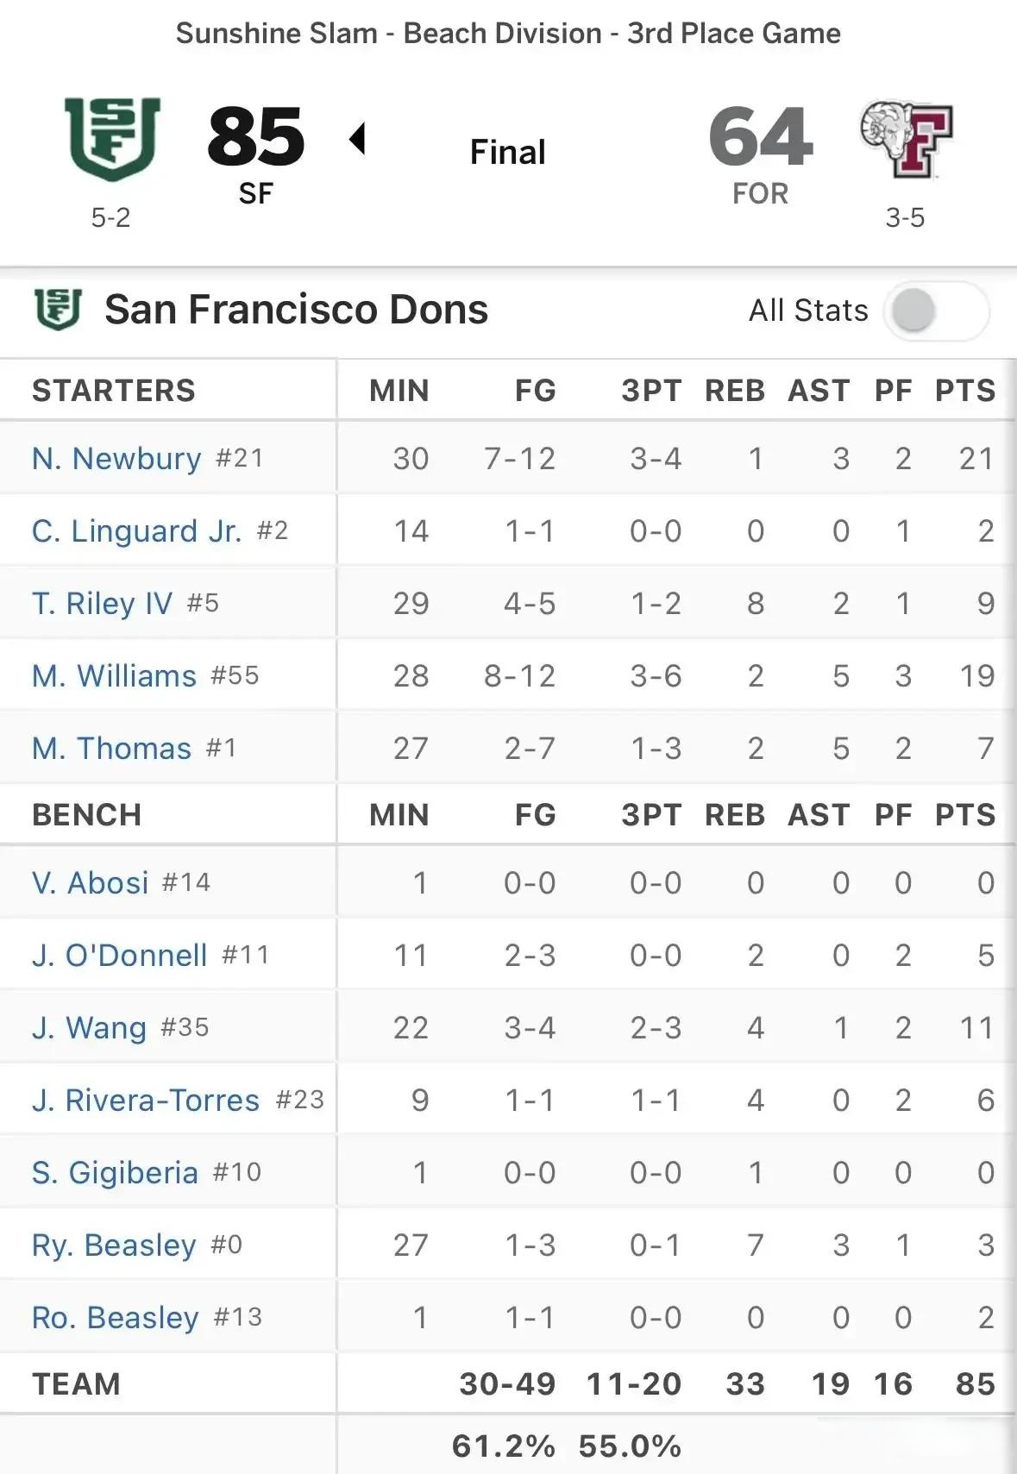Tap the Fordham Rams logo
The width and height of the screenshot is (1017, 1474).
point(906,139)
